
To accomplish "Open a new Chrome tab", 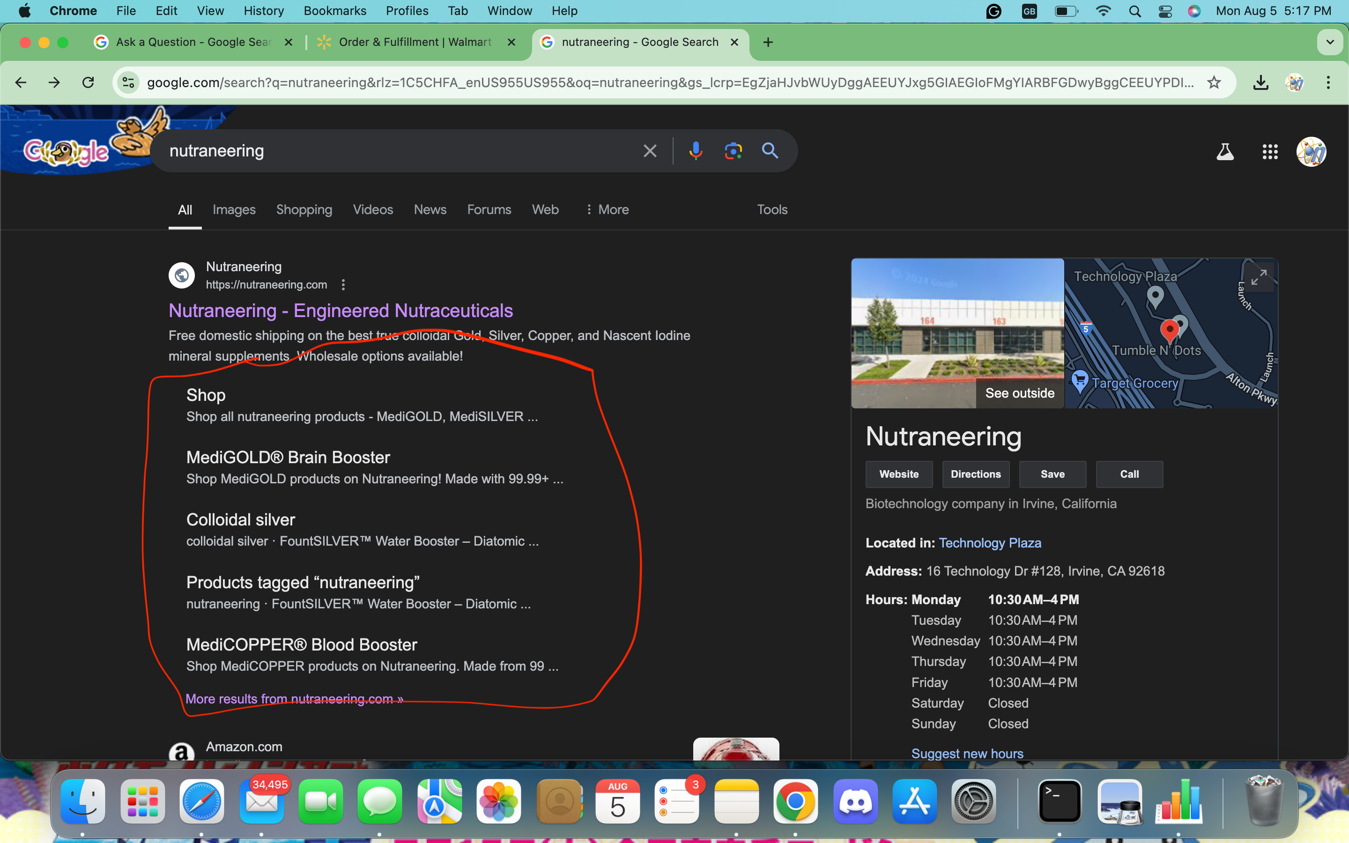I will click(768, 42).
